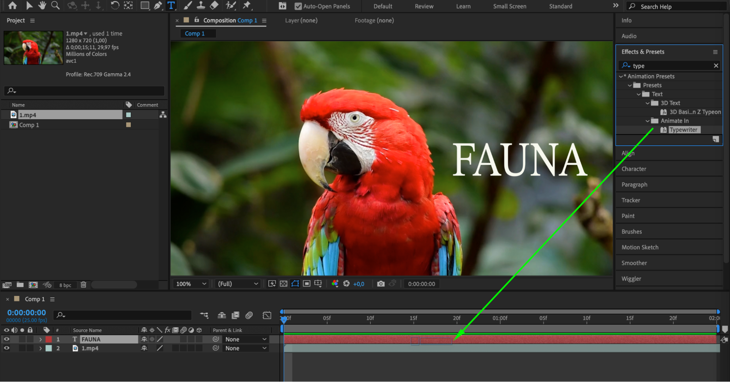Expand the FAUNA layer properties
The width and height of the screenshot is (730, 382).
coord(41,339)
